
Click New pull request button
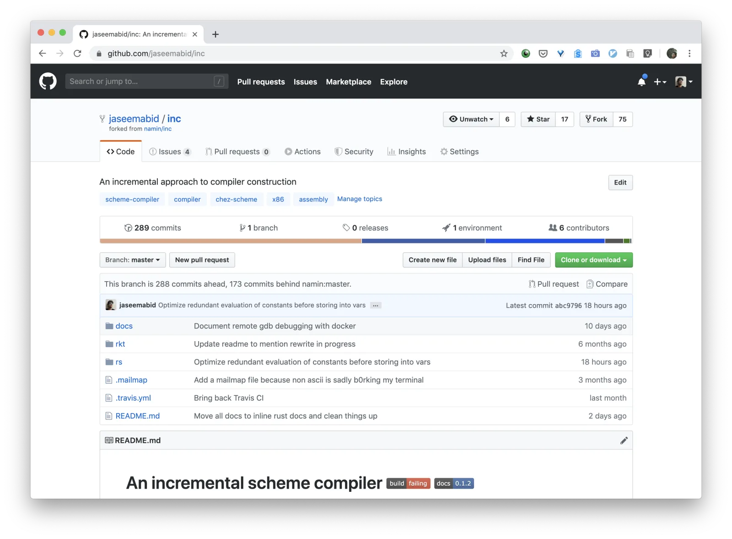coord(202,260)
